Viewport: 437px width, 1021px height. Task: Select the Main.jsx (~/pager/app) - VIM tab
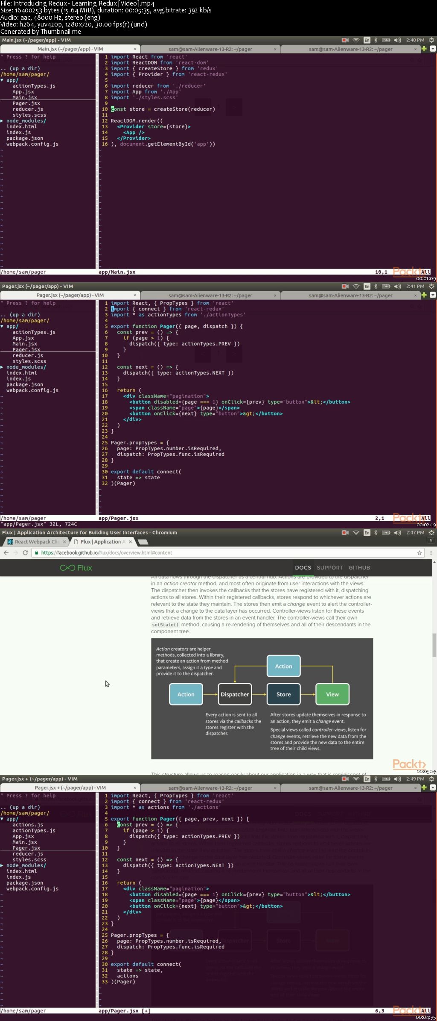pyautogui.click(x=70, y=49)
